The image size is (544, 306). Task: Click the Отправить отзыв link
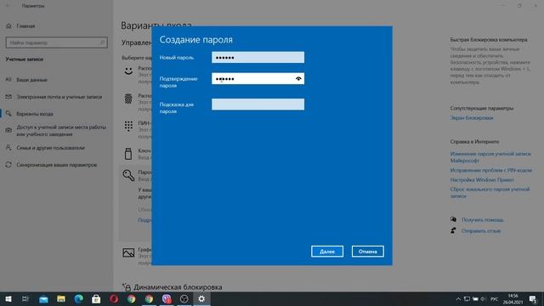pos(481,230)
